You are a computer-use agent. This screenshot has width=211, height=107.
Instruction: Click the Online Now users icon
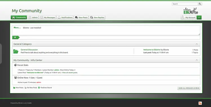[15, 77]
